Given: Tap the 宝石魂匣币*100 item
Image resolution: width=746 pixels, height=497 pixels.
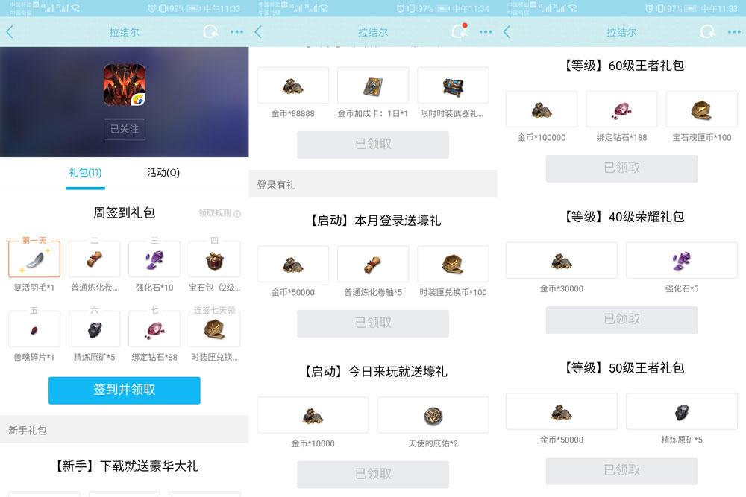Looking at the screenshot, I should pyautogui.click(x=702, y=109).
